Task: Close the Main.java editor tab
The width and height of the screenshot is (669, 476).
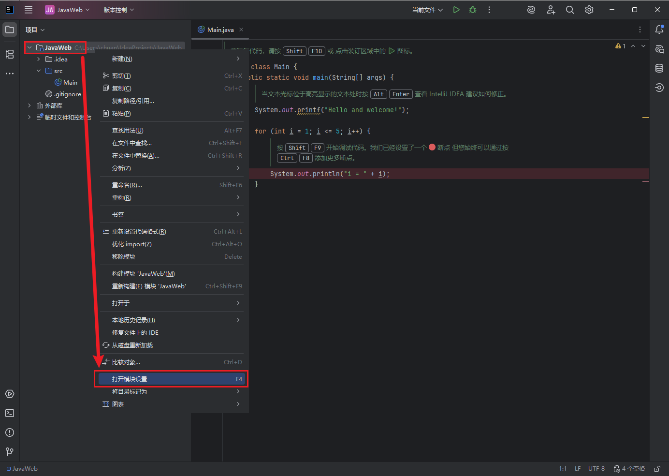Action: tap(241, 30)
